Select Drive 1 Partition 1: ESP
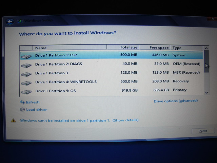The image size is (217, 163). pyautogui.click(x=112, y=55)
